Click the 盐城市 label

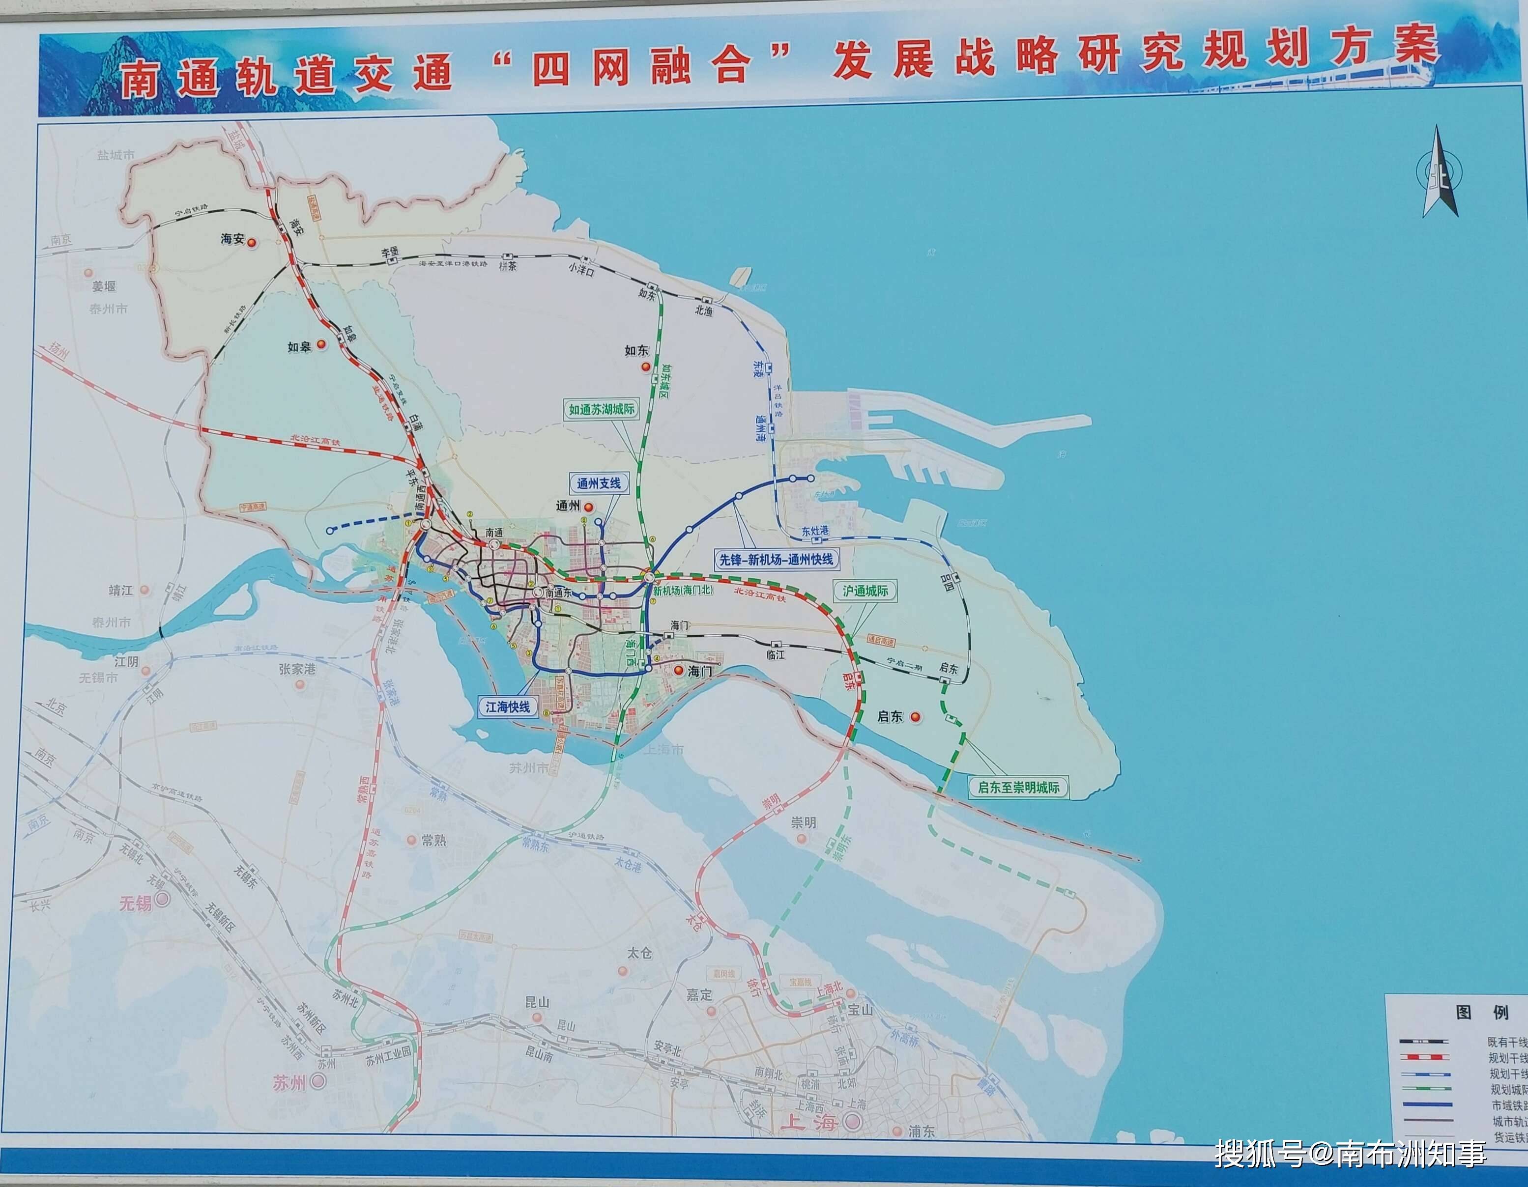click(x=115, y=155)
